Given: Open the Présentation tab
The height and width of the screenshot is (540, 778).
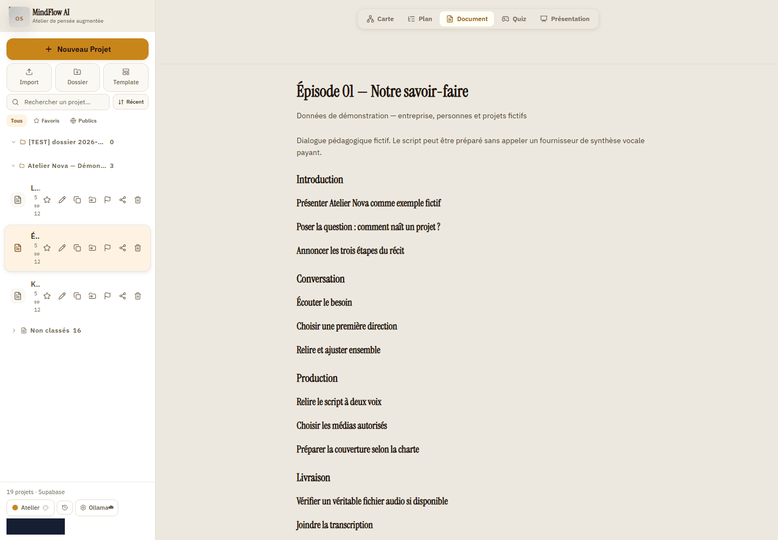Looking at the screenshot, I should (565, 19).
